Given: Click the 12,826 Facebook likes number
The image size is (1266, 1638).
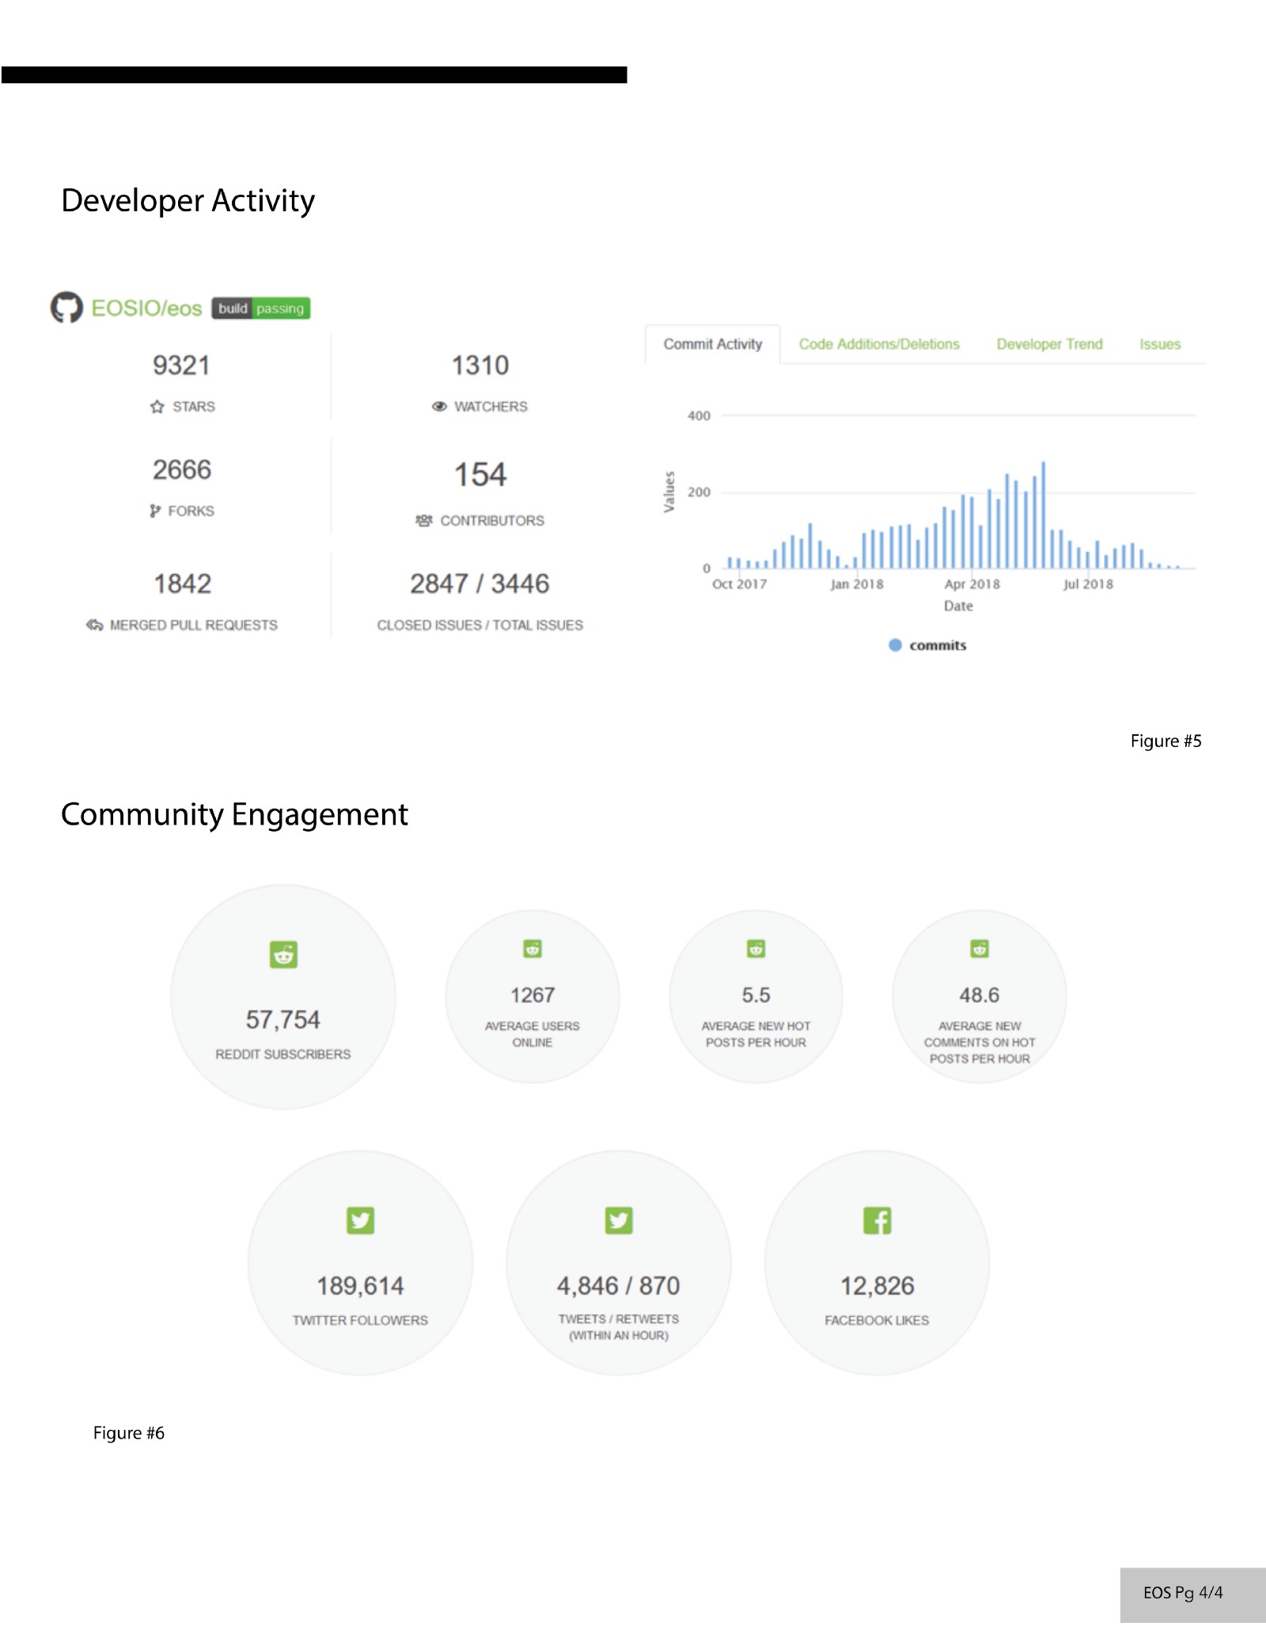Looking at the screenshot, I should (877, 1286).
